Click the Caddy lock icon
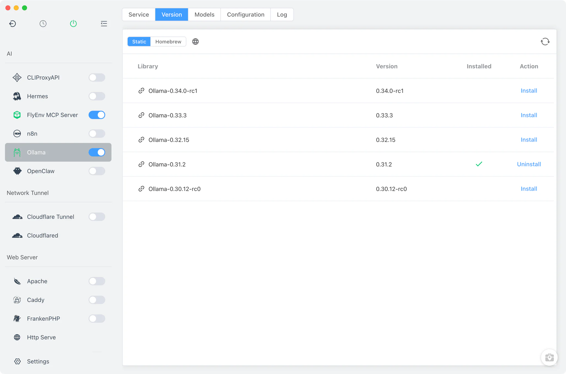This screenshot has height=374, width=566. (x=17, y=300)
